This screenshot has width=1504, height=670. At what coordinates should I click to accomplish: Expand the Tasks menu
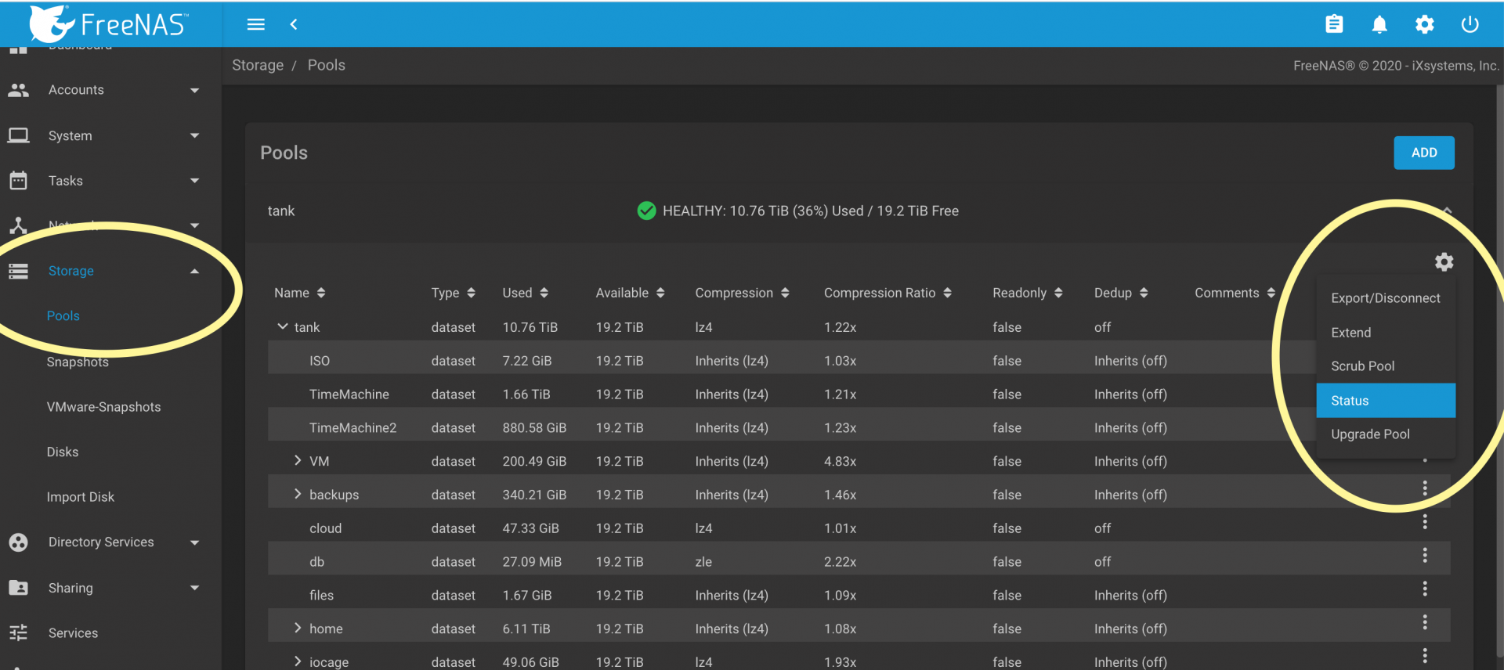point(194,182)
